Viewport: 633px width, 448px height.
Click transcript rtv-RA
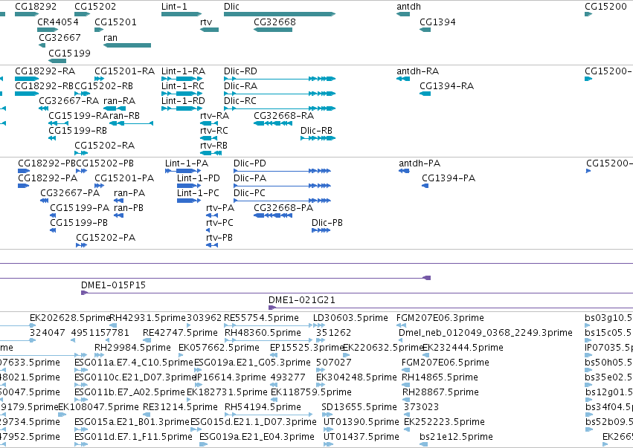tap(210, 123)
